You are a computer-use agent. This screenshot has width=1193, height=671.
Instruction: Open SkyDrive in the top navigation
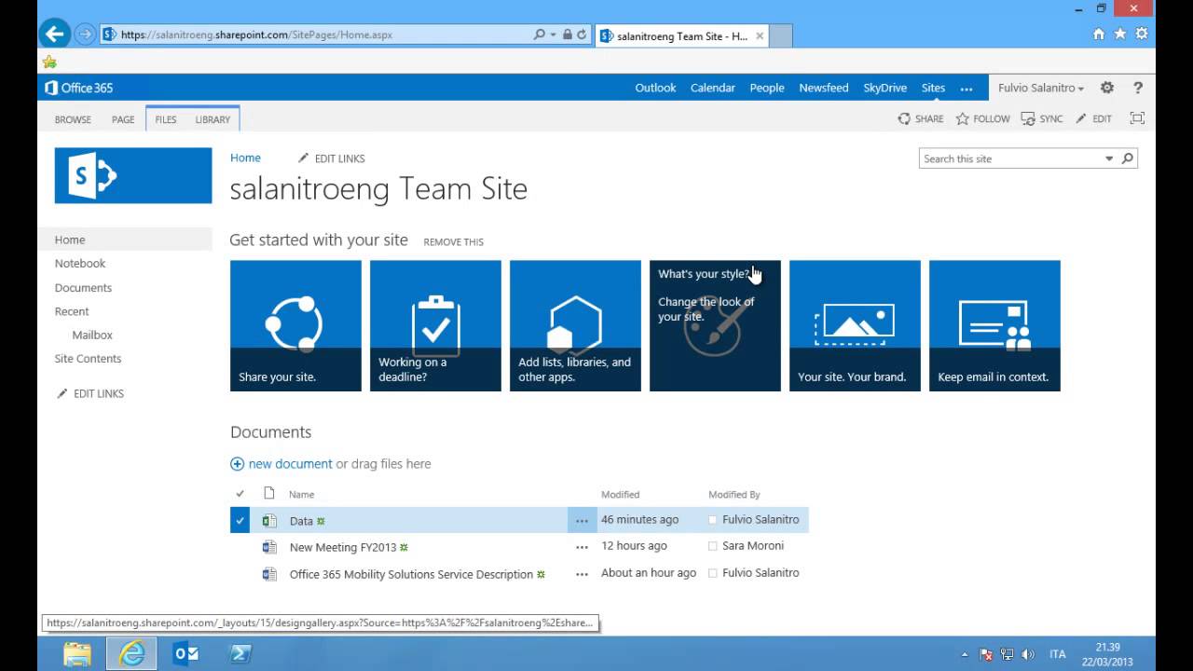coord(885,88)
